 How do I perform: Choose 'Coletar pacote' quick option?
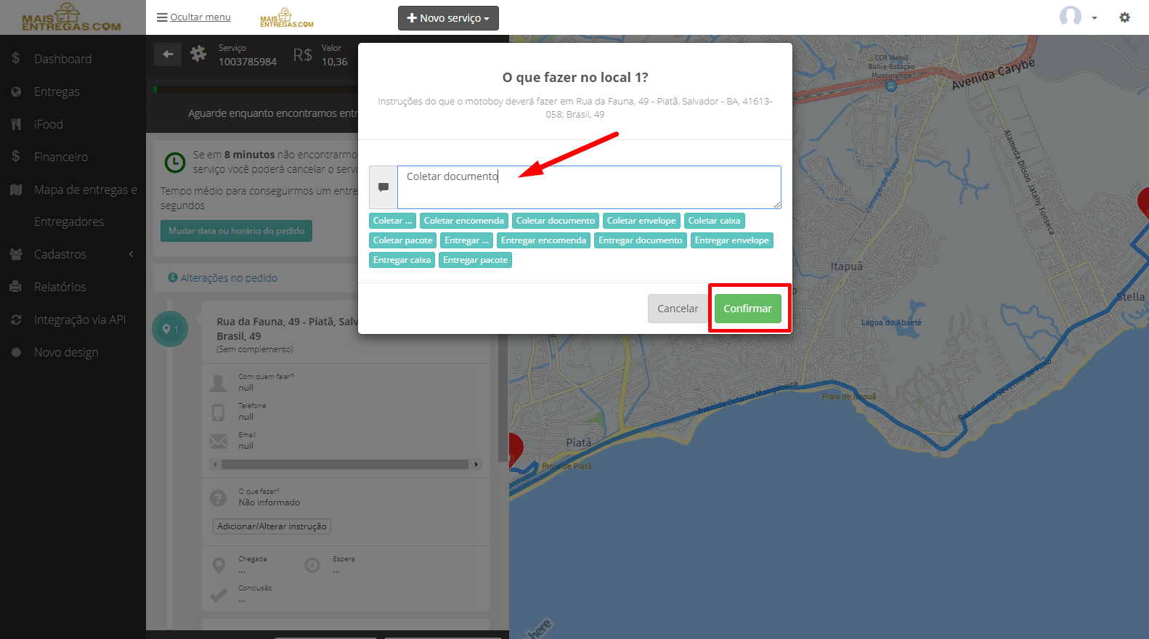point(402,240)
